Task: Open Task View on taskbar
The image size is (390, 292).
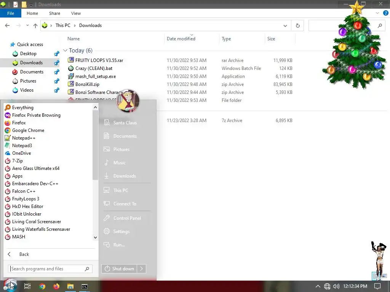Action: click(x=27, y=286)
